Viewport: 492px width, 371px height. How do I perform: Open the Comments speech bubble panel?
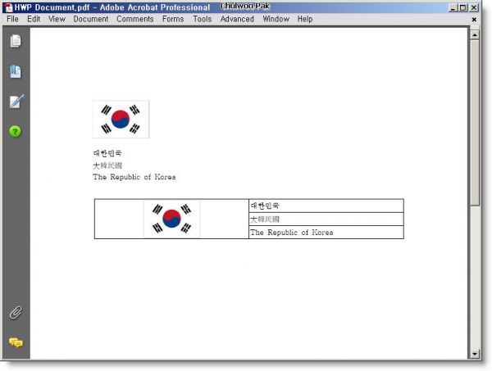point(16,343)
